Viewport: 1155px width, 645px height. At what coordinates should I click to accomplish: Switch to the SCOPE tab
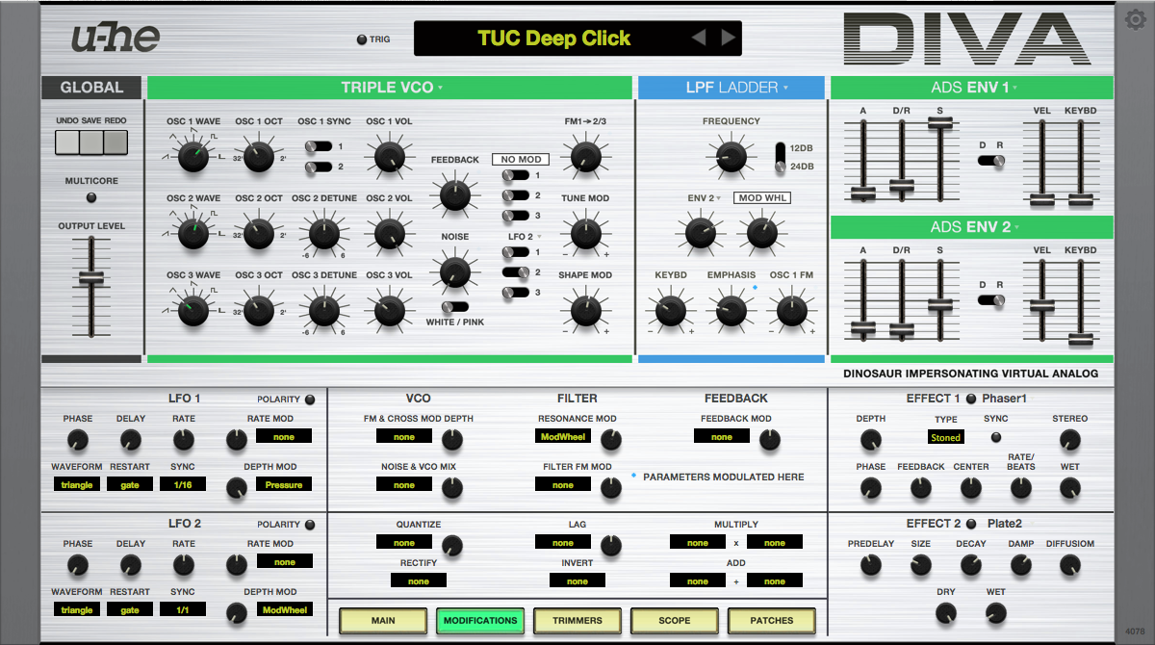675,620
